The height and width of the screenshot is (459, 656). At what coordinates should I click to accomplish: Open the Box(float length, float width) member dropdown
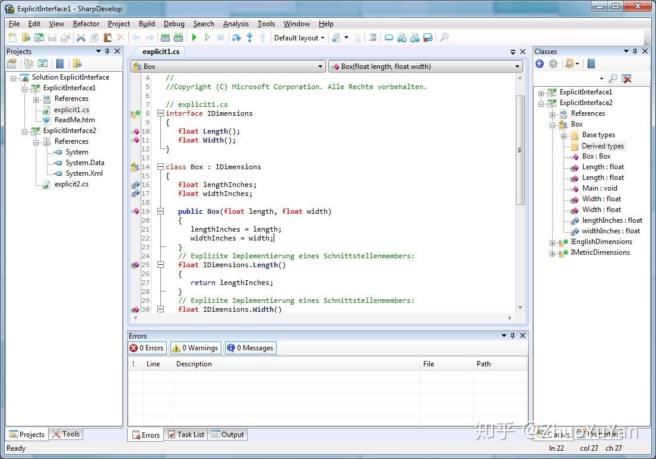click(425, 67)
